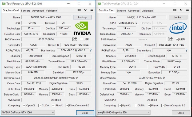Click the NVIDIA logo
192x117 pixels.
click(x=82, y=28)
